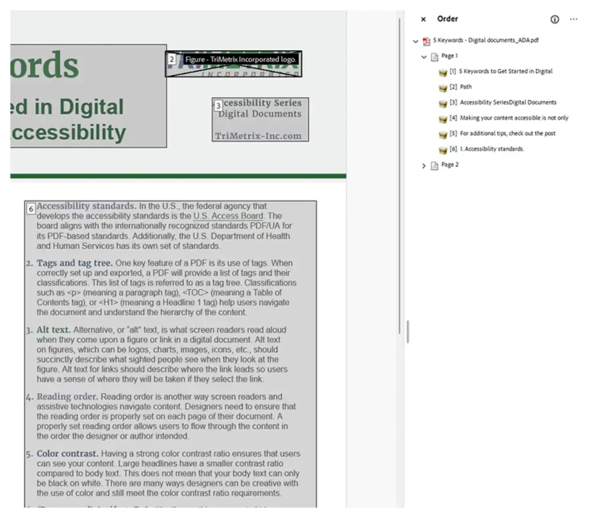
Task: Click the reading order number 6 badge
Action: click(x=31, y=209)
